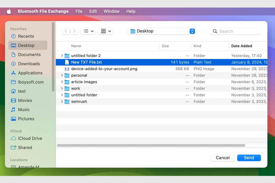275x183 pixels.
Task: Sort by Name column header
Action: click(x=76, y=46)
